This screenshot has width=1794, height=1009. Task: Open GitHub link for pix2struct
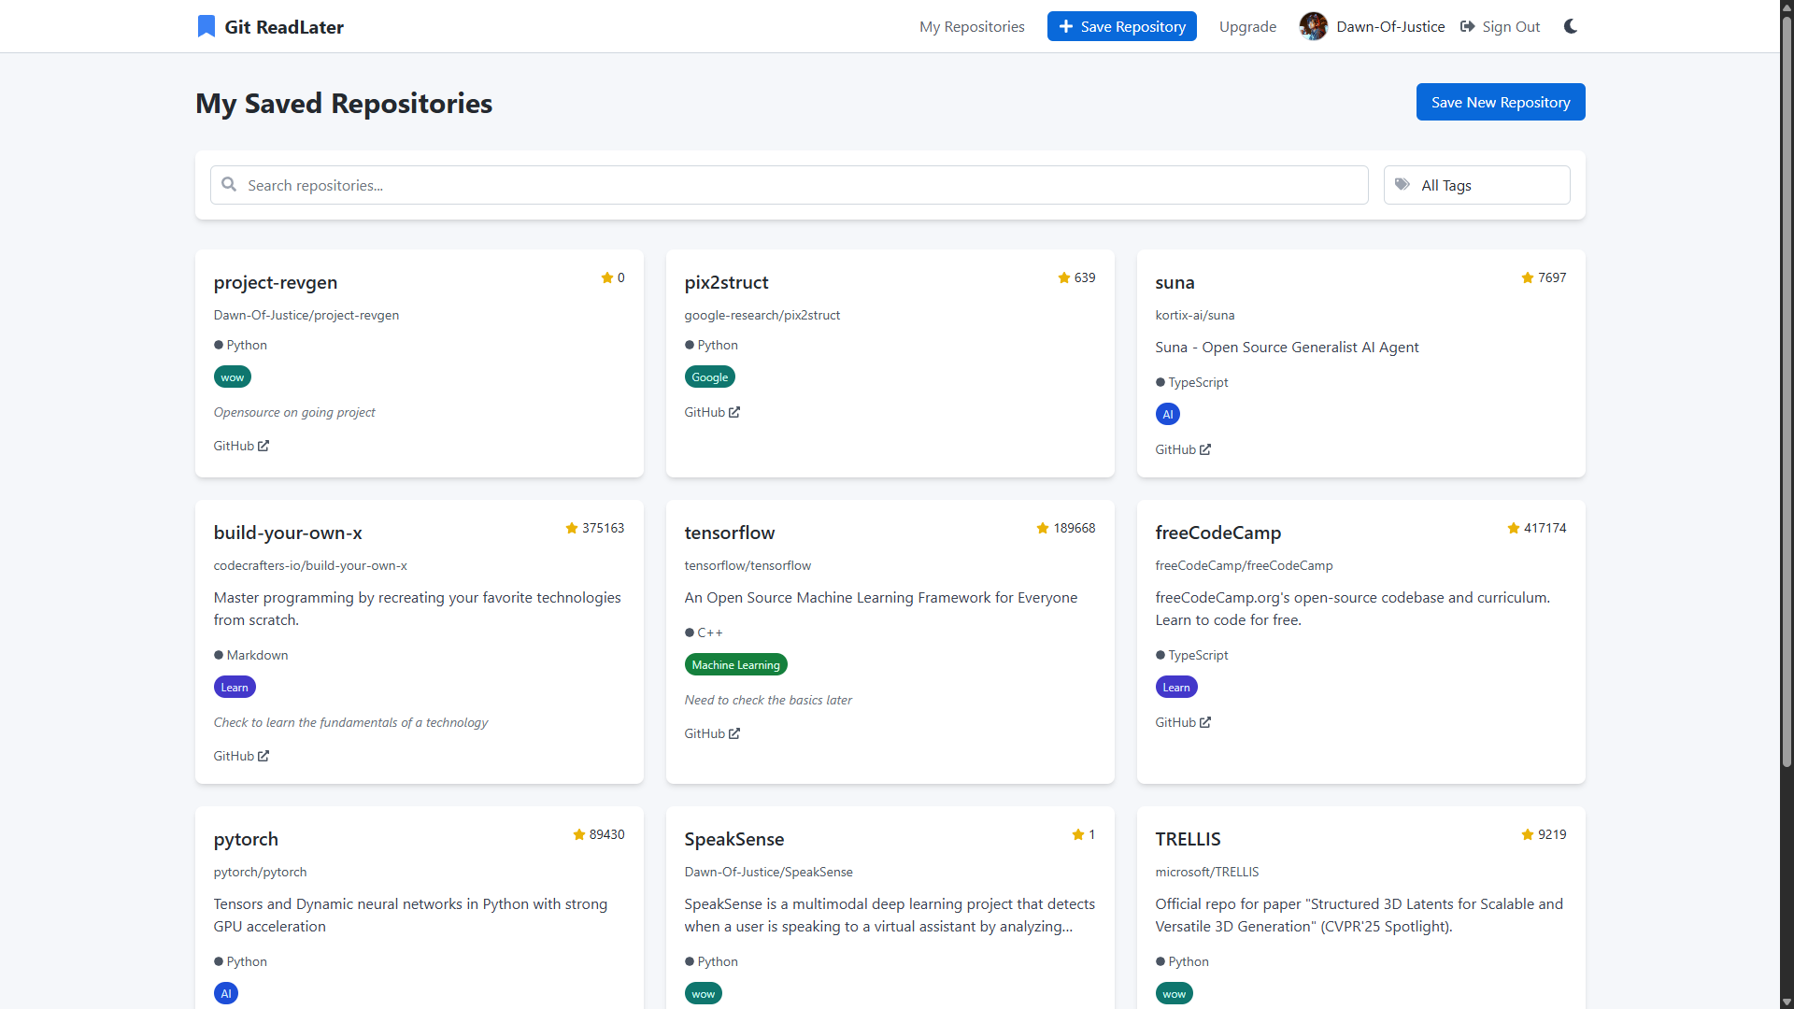(x=712, y=412)
